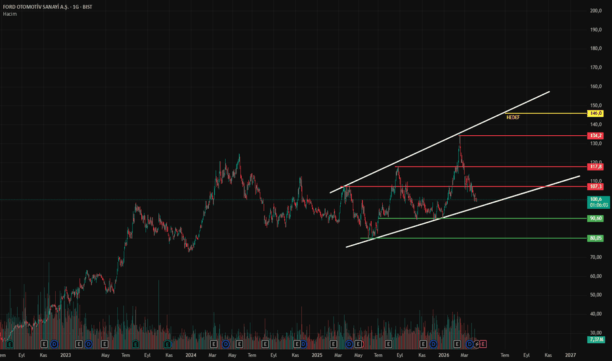The image size is (612, 361).
Task: Click the 200,0 price axis value
Action: click(596, 11)
